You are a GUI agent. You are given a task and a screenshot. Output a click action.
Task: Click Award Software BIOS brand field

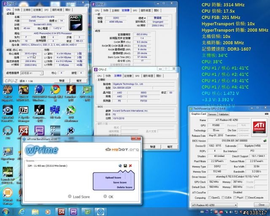tap(143, 111)
